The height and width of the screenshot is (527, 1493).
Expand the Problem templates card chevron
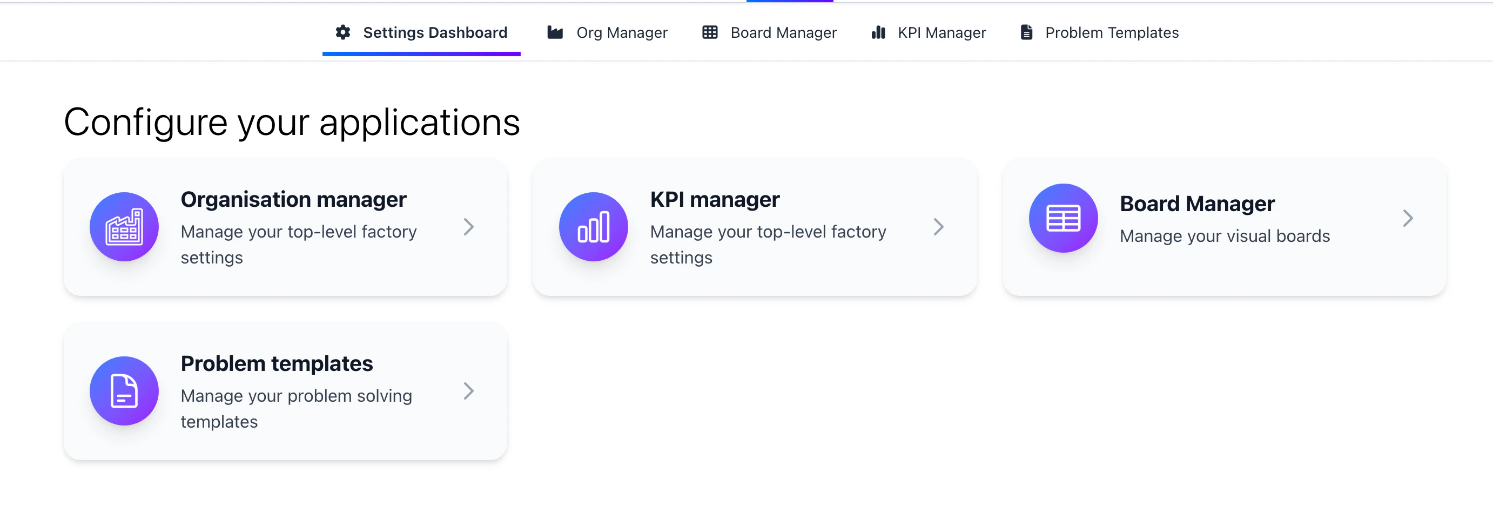tap(469, 391)
